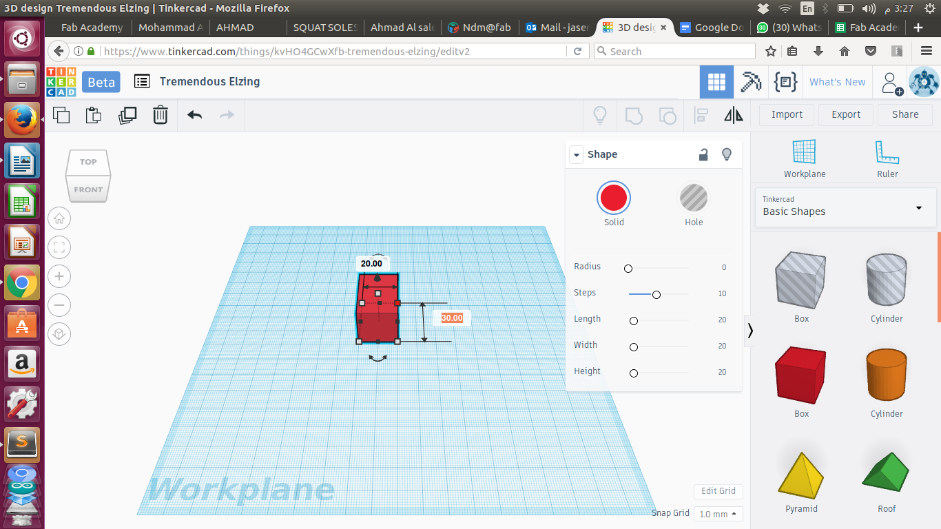Open Google Chrome from the dock
Screen dimensions: 941x529
point(21,282)
